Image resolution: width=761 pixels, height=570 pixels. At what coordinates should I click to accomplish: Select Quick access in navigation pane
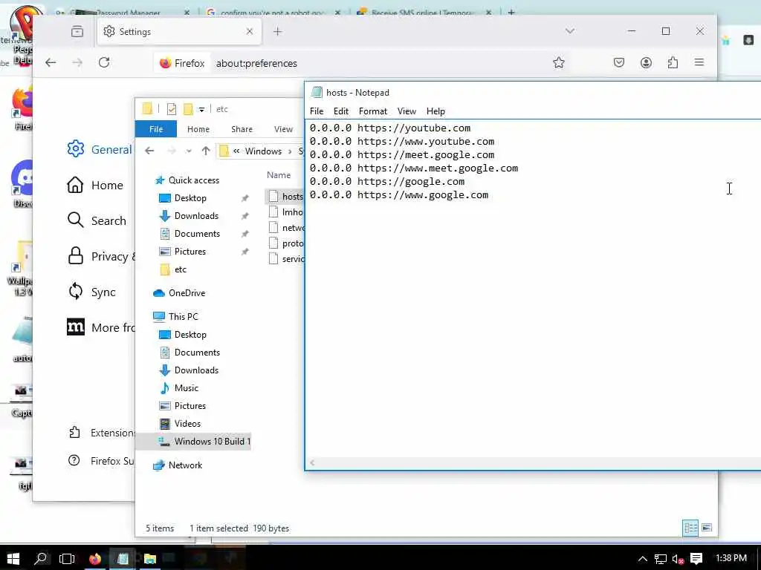click(187, 180)
